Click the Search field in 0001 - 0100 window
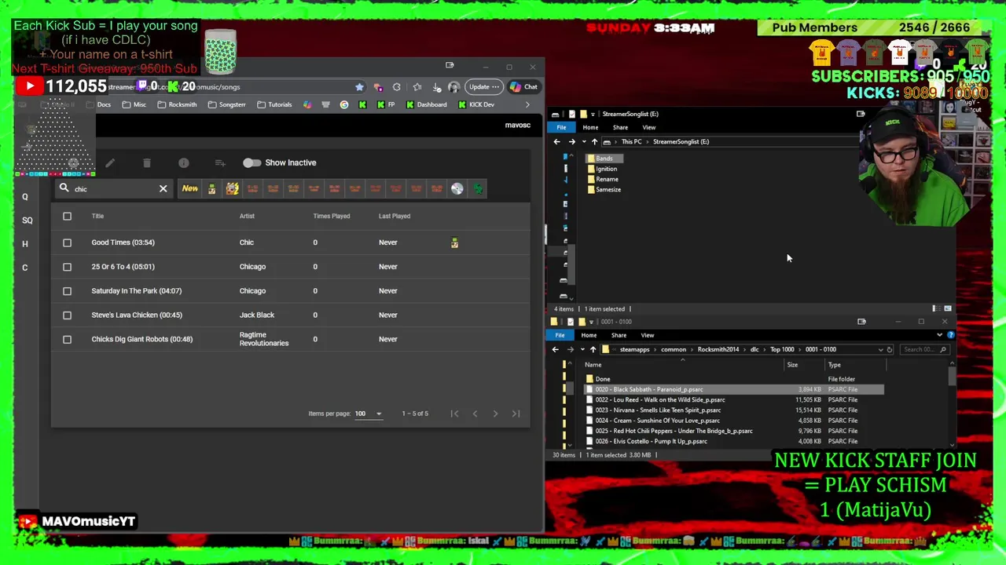This screenshot has width=1006, height=565. pos(923,349)
